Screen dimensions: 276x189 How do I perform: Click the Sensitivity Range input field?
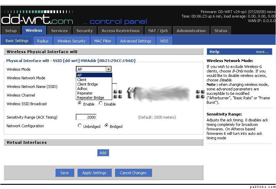(x=86, y=117)
